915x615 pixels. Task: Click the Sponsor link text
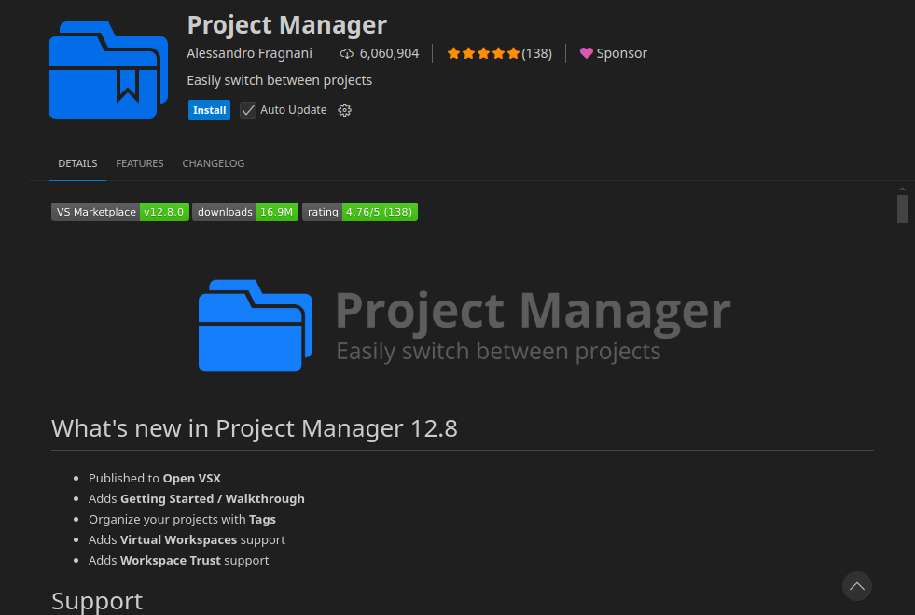621,54
